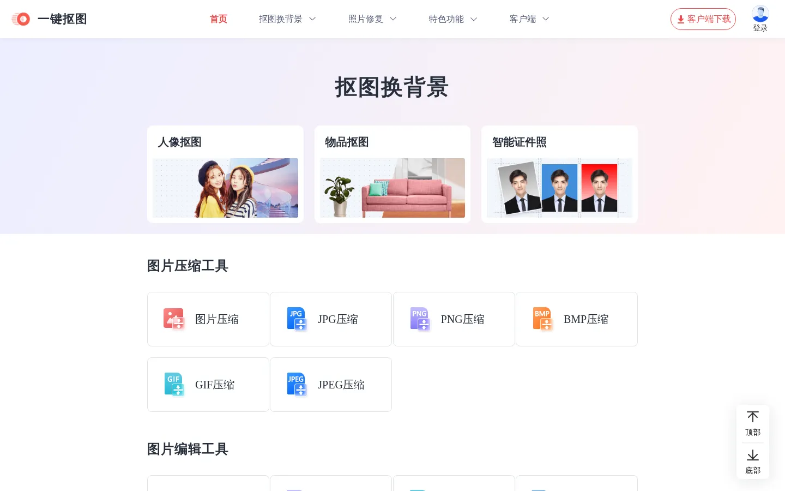Click the 登录 link

[760, 28]
